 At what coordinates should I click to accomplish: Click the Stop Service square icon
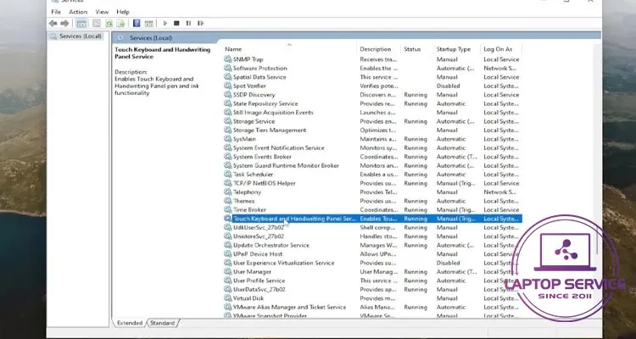tap(176, 23)
